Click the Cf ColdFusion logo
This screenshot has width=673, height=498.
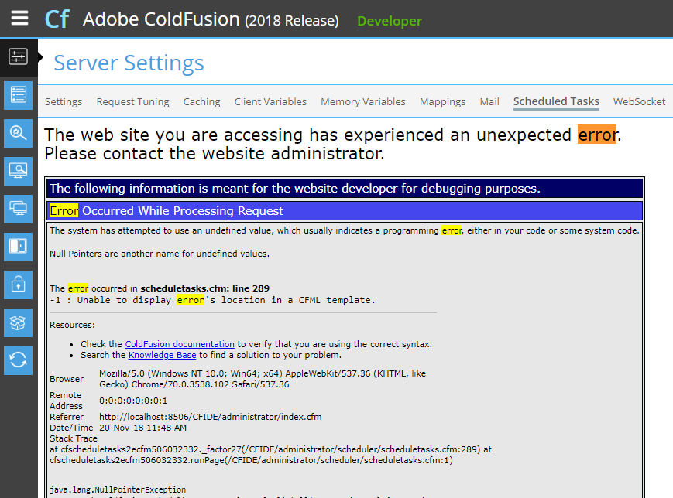pyautogui.click(x=57, y=19)
